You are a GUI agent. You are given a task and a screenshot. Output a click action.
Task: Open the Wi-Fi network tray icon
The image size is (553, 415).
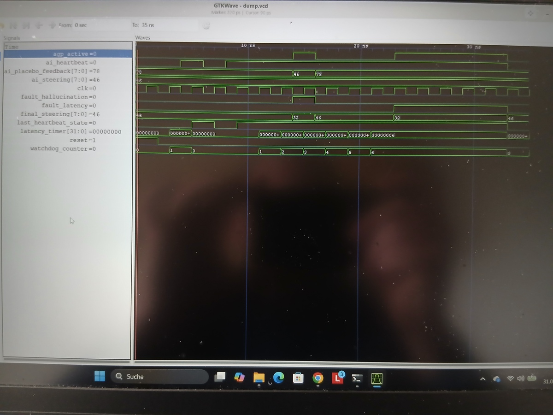[510, 379]
